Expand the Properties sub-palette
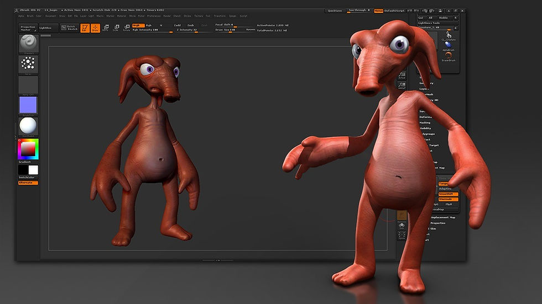Image resolution: width=542 pixels, height=304 pixels. [x=437, y=223]
